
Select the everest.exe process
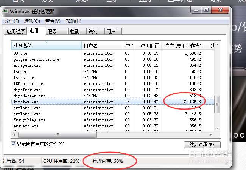[x=113, y=126]
